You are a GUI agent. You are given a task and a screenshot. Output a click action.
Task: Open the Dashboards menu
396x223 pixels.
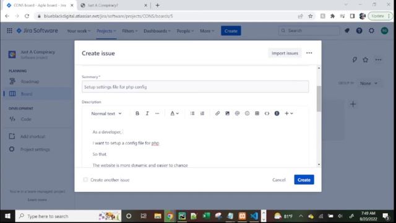pos(157,31)
